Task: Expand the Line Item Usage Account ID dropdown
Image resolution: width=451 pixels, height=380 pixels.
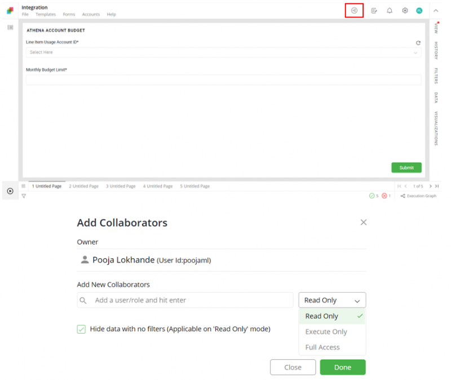Action: click(x=223, y=52)
